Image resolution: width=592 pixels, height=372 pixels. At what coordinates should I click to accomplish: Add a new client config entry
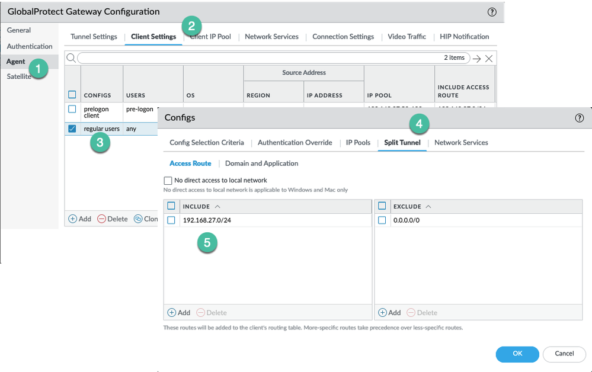[80, 219]
